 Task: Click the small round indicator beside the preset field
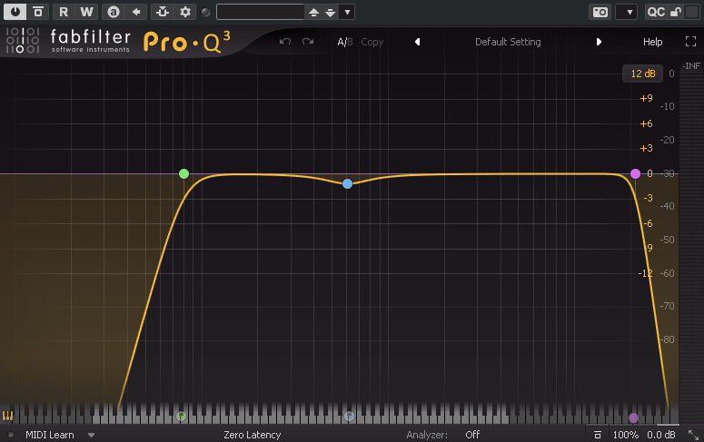(x=206, y=12)
